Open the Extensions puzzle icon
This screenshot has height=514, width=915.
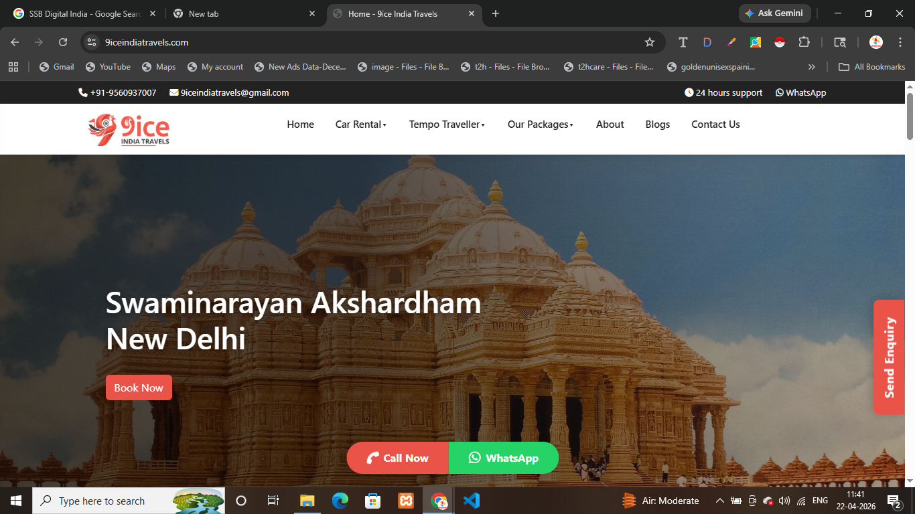804,42
